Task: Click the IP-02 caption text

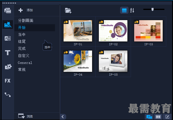Action: click(x=113, y=44)
